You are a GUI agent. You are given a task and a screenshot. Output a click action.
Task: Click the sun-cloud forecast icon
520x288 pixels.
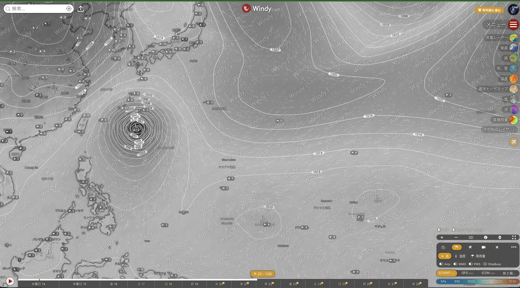(443, 247)
